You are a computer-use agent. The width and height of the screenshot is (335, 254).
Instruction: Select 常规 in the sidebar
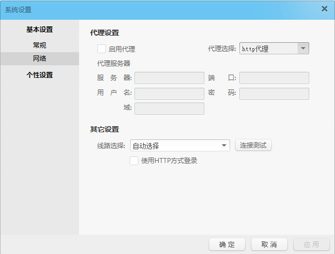(x=40, y=45)
